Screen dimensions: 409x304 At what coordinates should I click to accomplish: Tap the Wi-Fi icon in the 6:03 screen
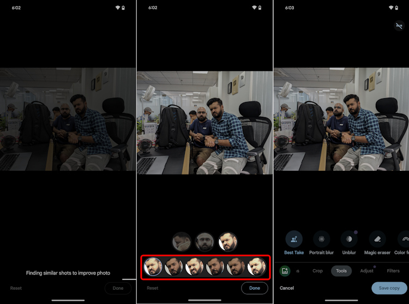coord(391,8)
